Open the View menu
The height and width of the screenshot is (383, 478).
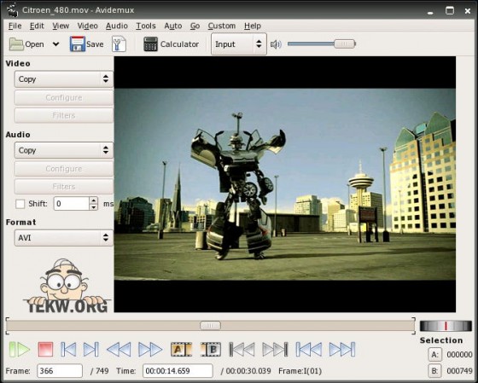(x=61, y=26)
